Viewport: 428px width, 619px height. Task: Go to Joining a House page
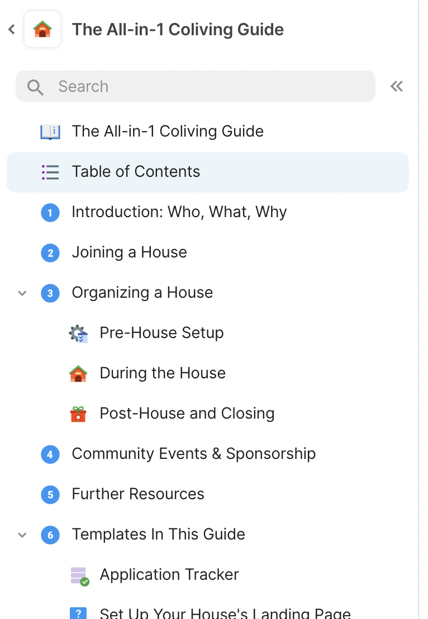coord(129,252)
